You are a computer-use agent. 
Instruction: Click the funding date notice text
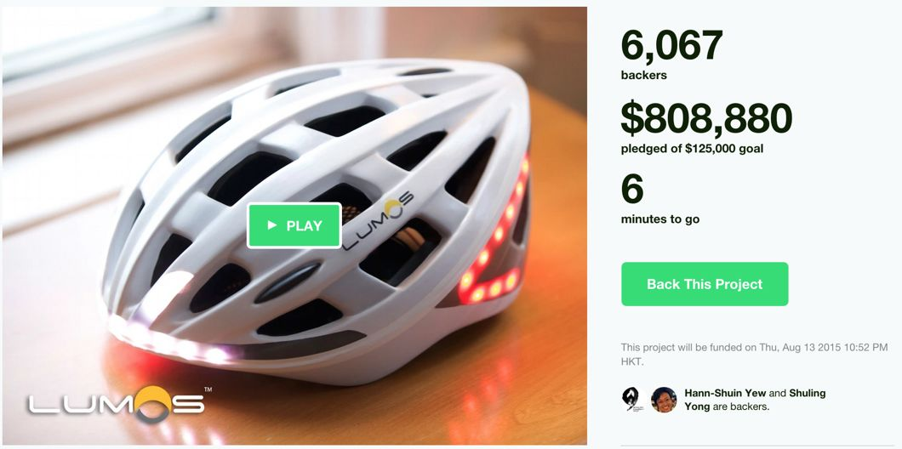755,355
